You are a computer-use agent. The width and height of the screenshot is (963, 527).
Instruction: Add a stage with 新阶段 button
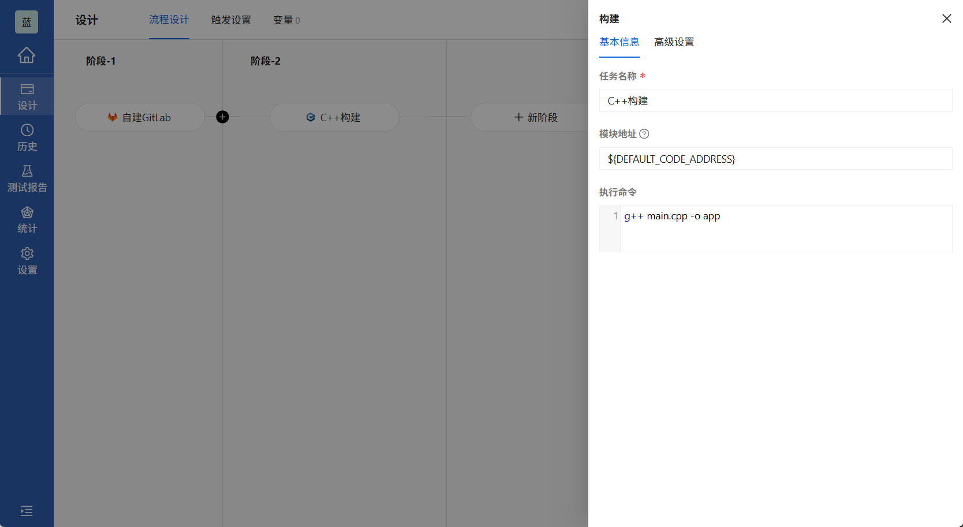point(536,117)
